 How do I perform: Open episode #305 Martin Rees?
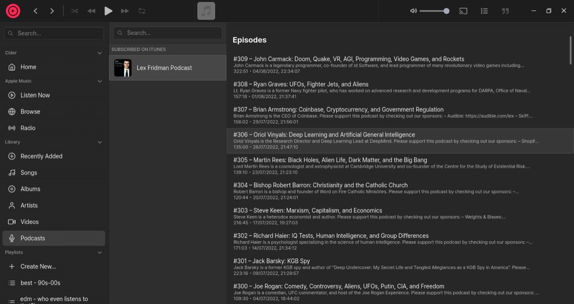pyautogui.click(x=399, y=166)
